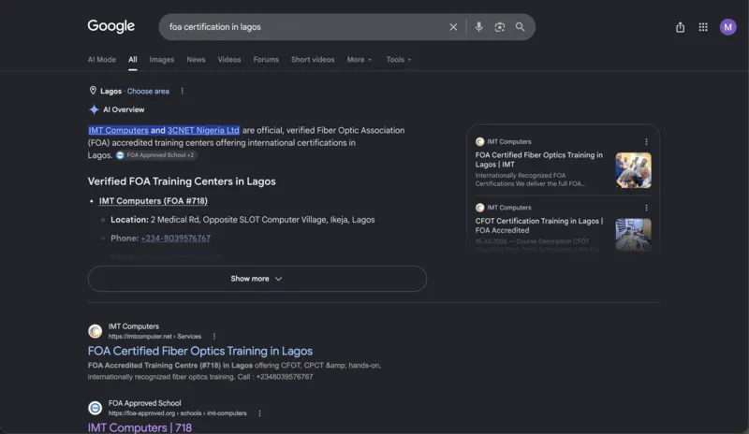Open options dots beside foa-approved.org result
749x434 pixels.
click(x=259, y=413)
